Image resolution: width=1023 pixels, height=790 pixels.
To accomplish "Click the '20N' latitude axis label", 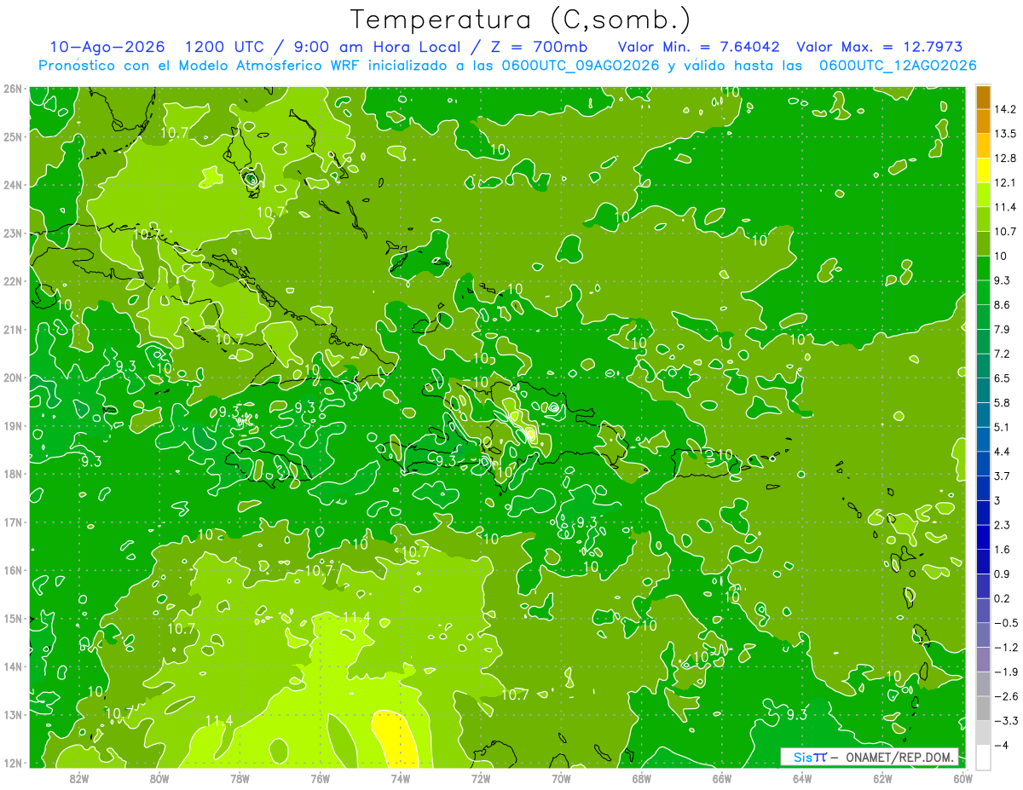I will click(x=13, y=378).
